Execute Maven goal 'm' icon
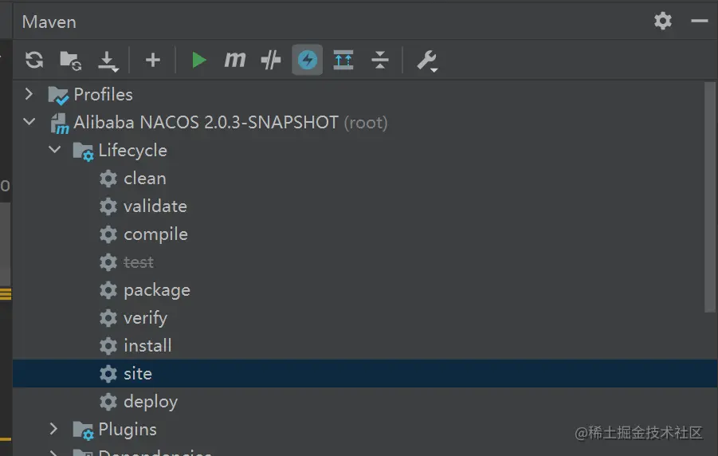The image size is (718, 456). (x=235, y=60)
